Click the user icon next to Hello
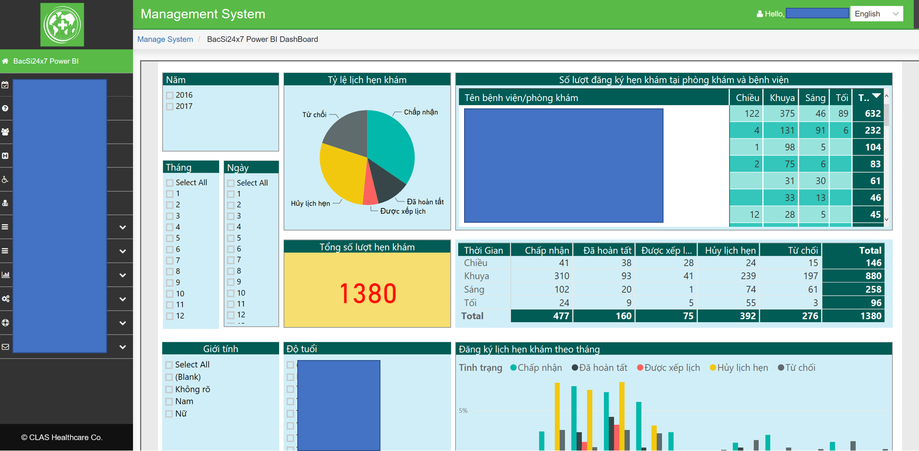Image resolution: width=919 pixels, height=451 pixels. click(760, 14)
